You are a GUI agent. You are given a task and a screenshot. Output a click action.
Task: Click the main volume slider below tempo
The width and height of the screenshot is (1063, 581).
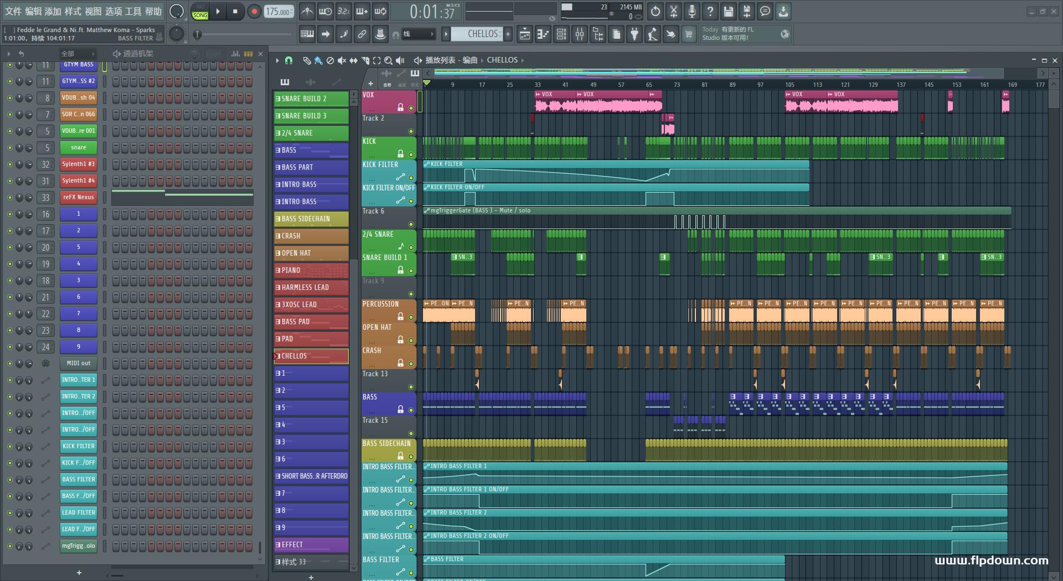[x=244, y=34]
